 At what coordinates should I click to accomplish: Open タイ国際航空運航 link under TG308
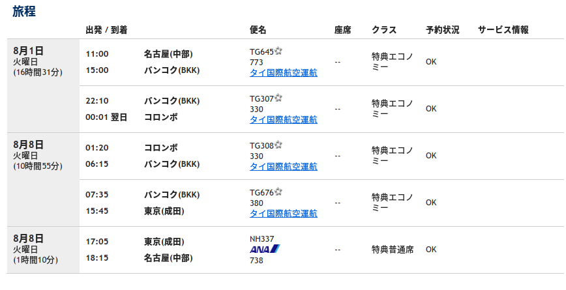tap(284, 167)
